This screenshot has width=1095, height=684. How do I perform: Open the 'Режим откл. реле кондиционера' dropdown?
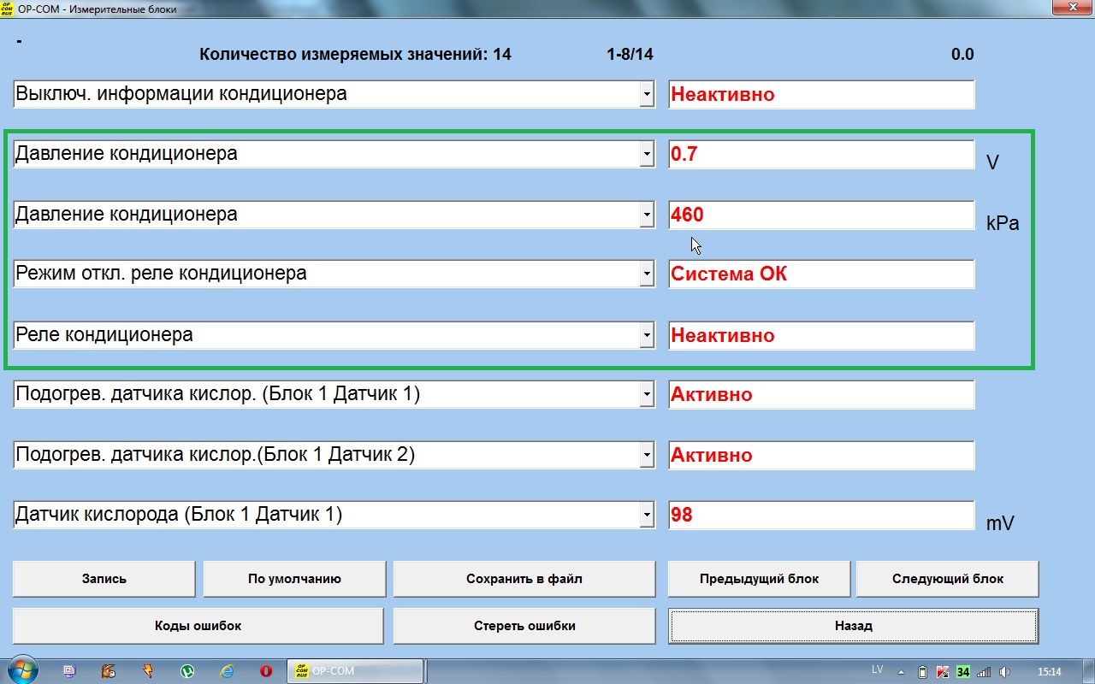[x=647, y=275]
